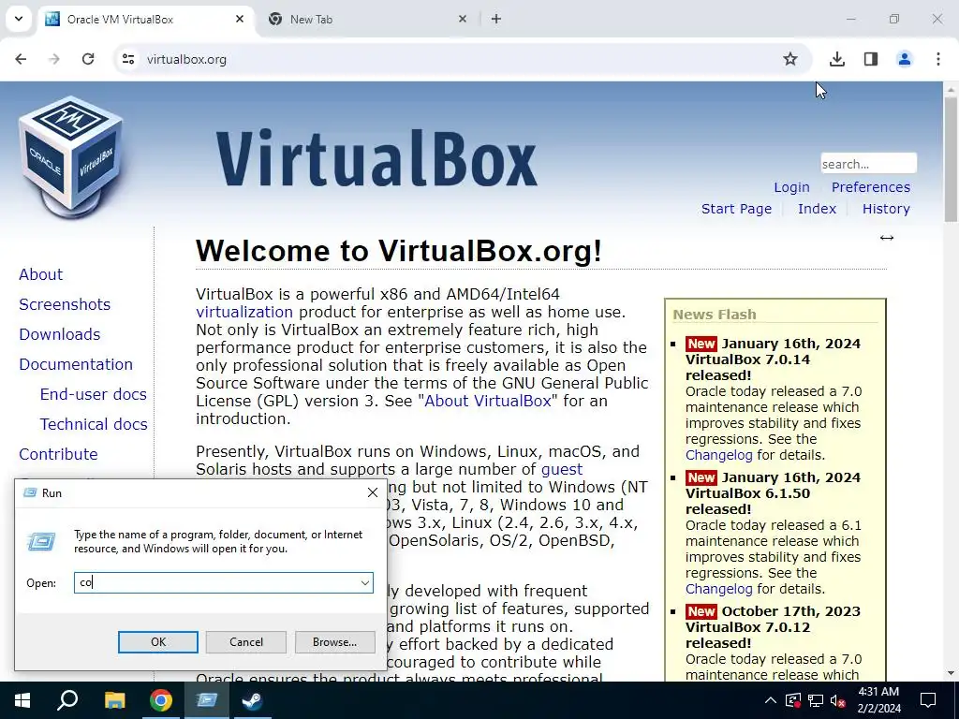Open the Chrome three-dot menu

point(937,59)
